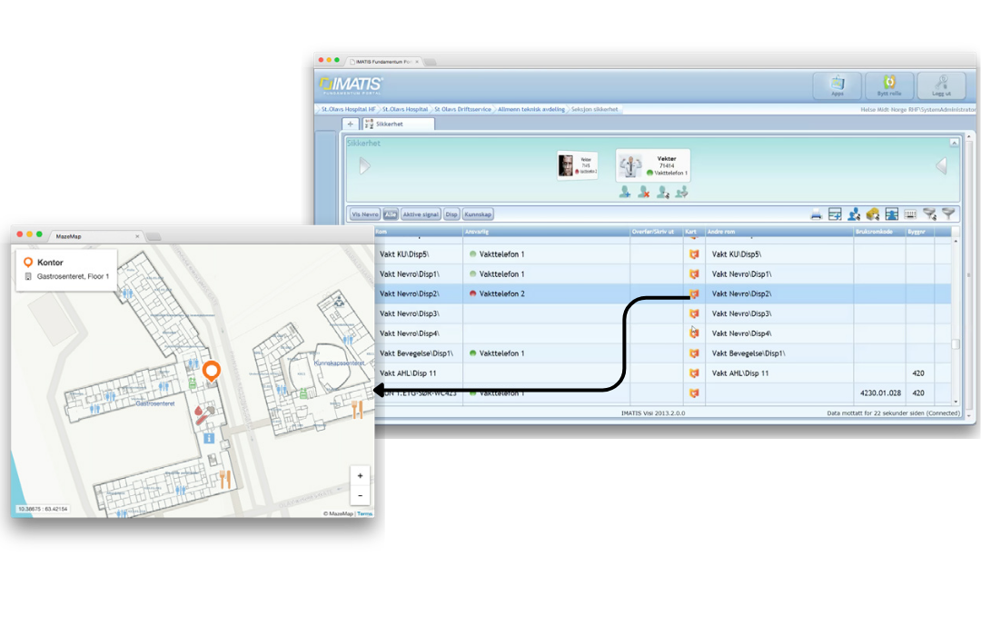Viewport: 981px width, 636px height.
Task: Click the Bruksromkode column header
Action: tap(879, 232)
